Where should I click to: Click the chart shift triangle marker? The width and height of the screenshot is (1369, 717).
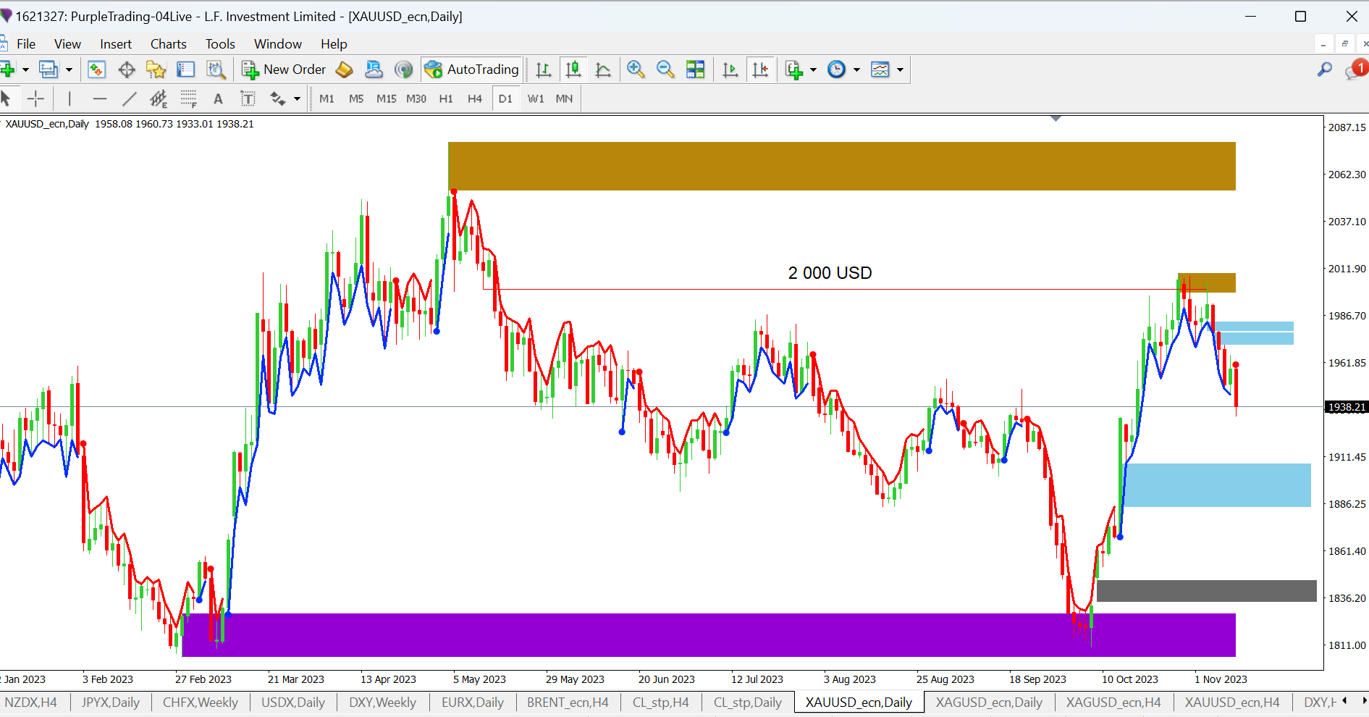pyautogui.click(x=1056, y=118)
